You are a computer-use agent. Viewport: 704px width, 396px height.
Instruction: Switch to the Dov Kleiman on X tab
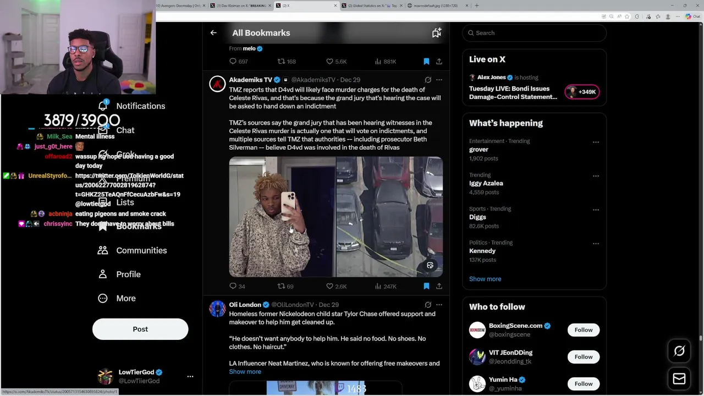point(240,5)
